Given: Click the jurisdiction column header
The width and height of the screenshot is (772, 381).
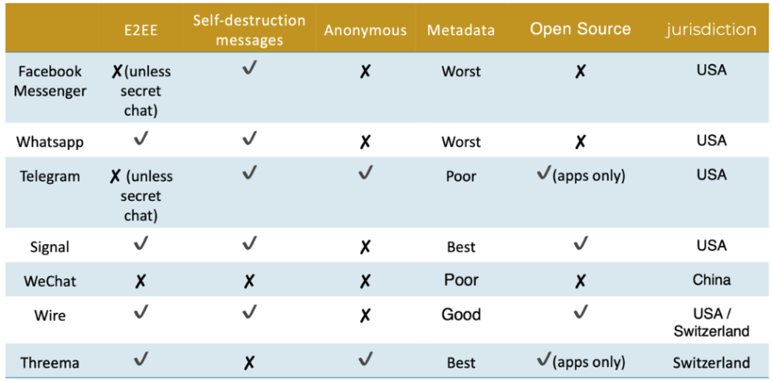Looking at the screenshot, I should 711,29.
